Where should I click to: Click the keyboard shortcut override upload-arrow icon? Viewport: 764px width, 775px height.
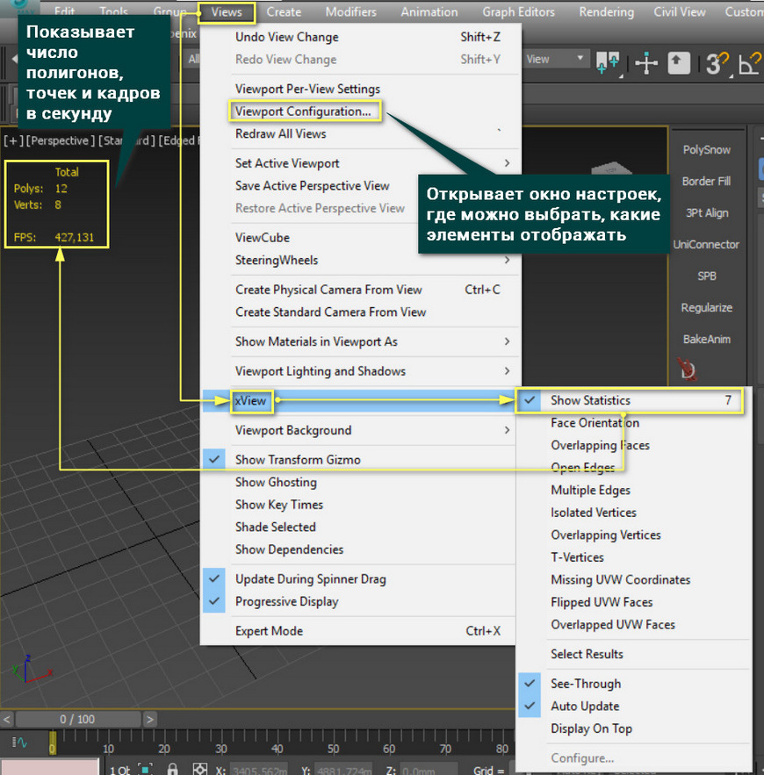pos(679,63)
